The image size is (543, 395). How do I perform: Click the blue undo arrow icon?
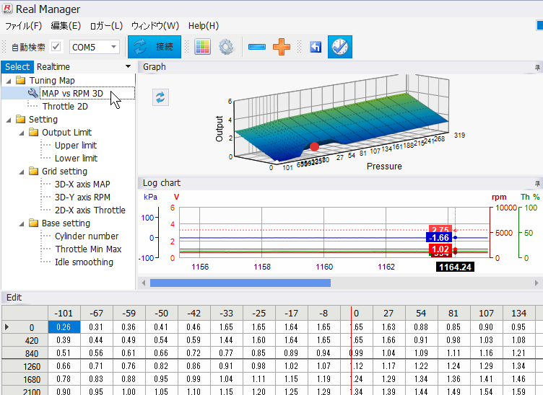click(x=316, y=47)
